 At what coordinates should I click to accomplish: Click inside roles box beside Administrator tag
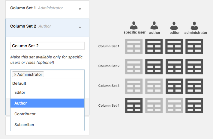click(x=64, y=74)
